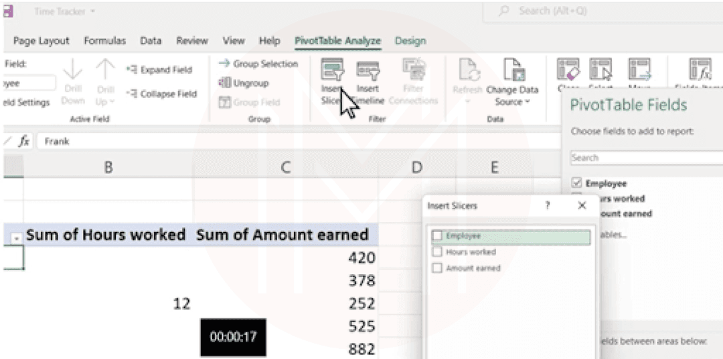
Task: Click the Insert Slicer icon
Action: tap(331, 70)
